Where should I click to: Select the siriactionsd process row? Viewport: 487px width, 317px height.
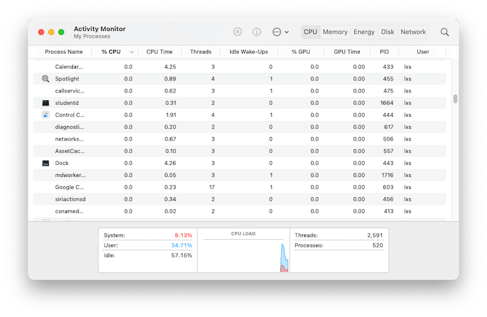(240, 199)
